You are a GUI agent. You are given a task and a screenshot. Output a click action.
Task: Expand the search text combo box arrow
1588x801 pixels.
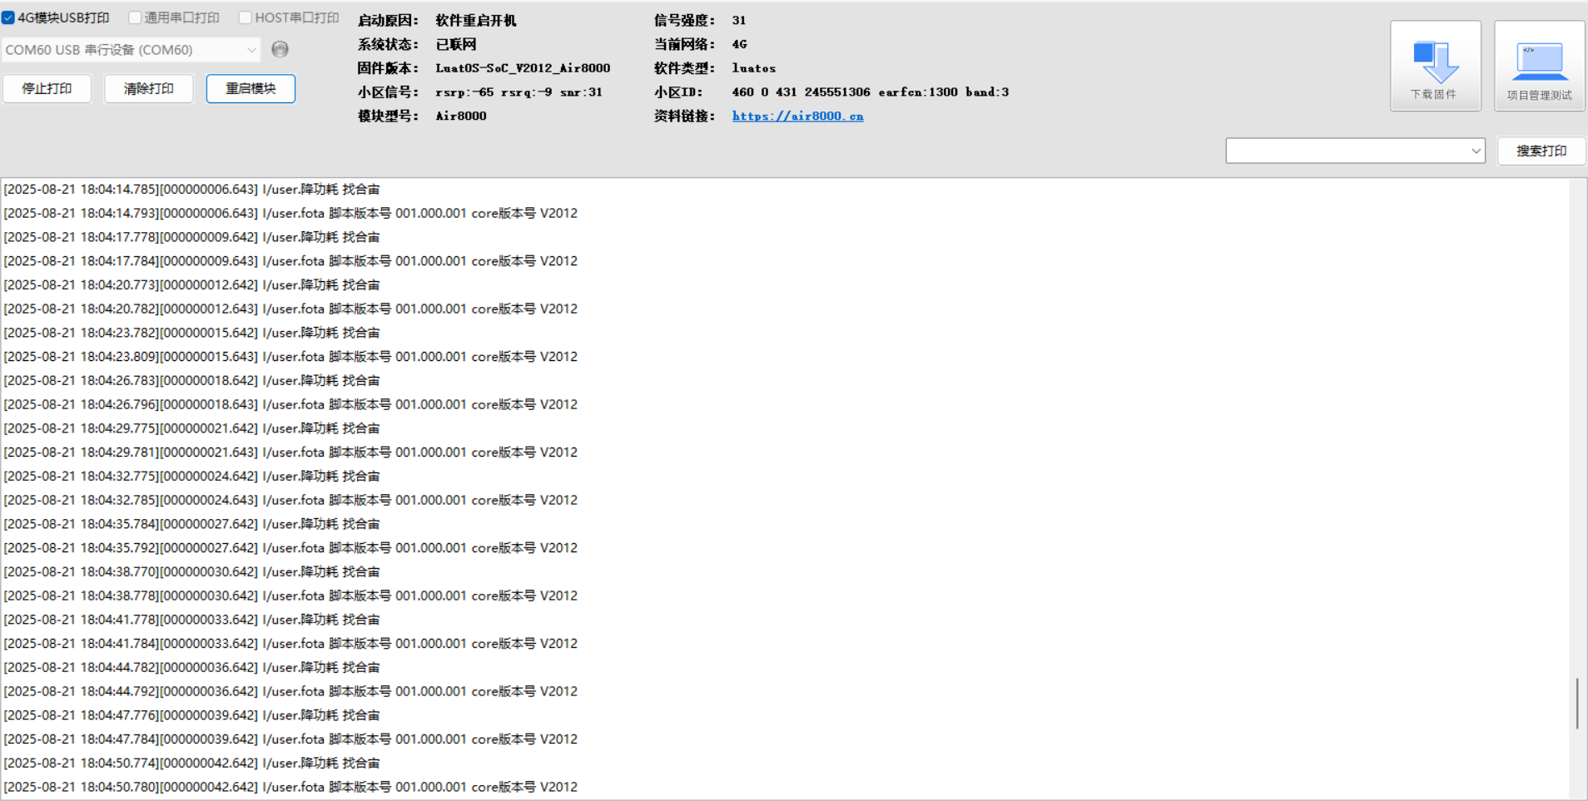(1476, 151)
